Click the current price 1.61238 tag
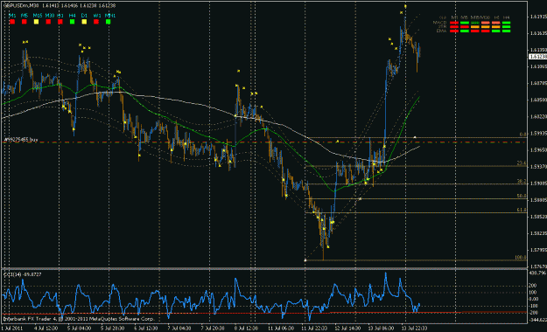 [537, 57]
